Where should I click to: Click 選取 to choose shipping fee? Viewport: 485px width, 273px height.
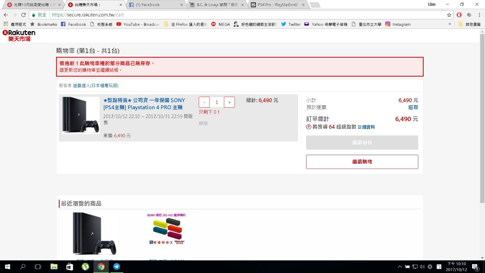(x=413, y=107)
